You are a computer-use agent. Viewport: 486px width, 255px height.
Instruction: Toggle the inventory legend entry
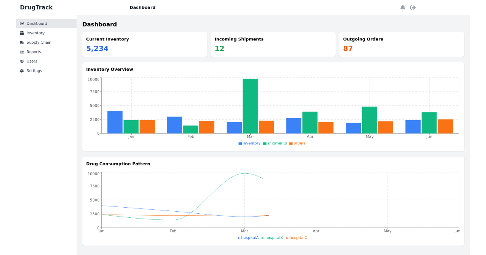tap(249, 143)
